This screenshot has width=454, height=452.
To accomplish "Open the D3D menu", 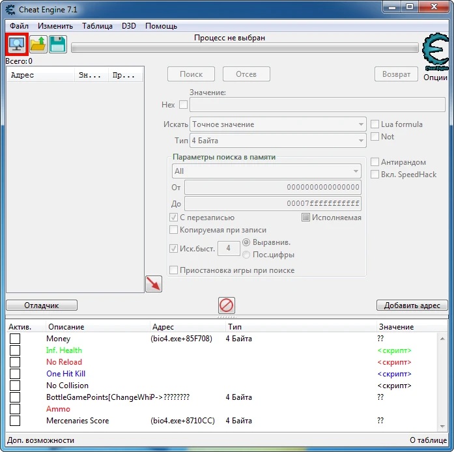I will point(129,26).
